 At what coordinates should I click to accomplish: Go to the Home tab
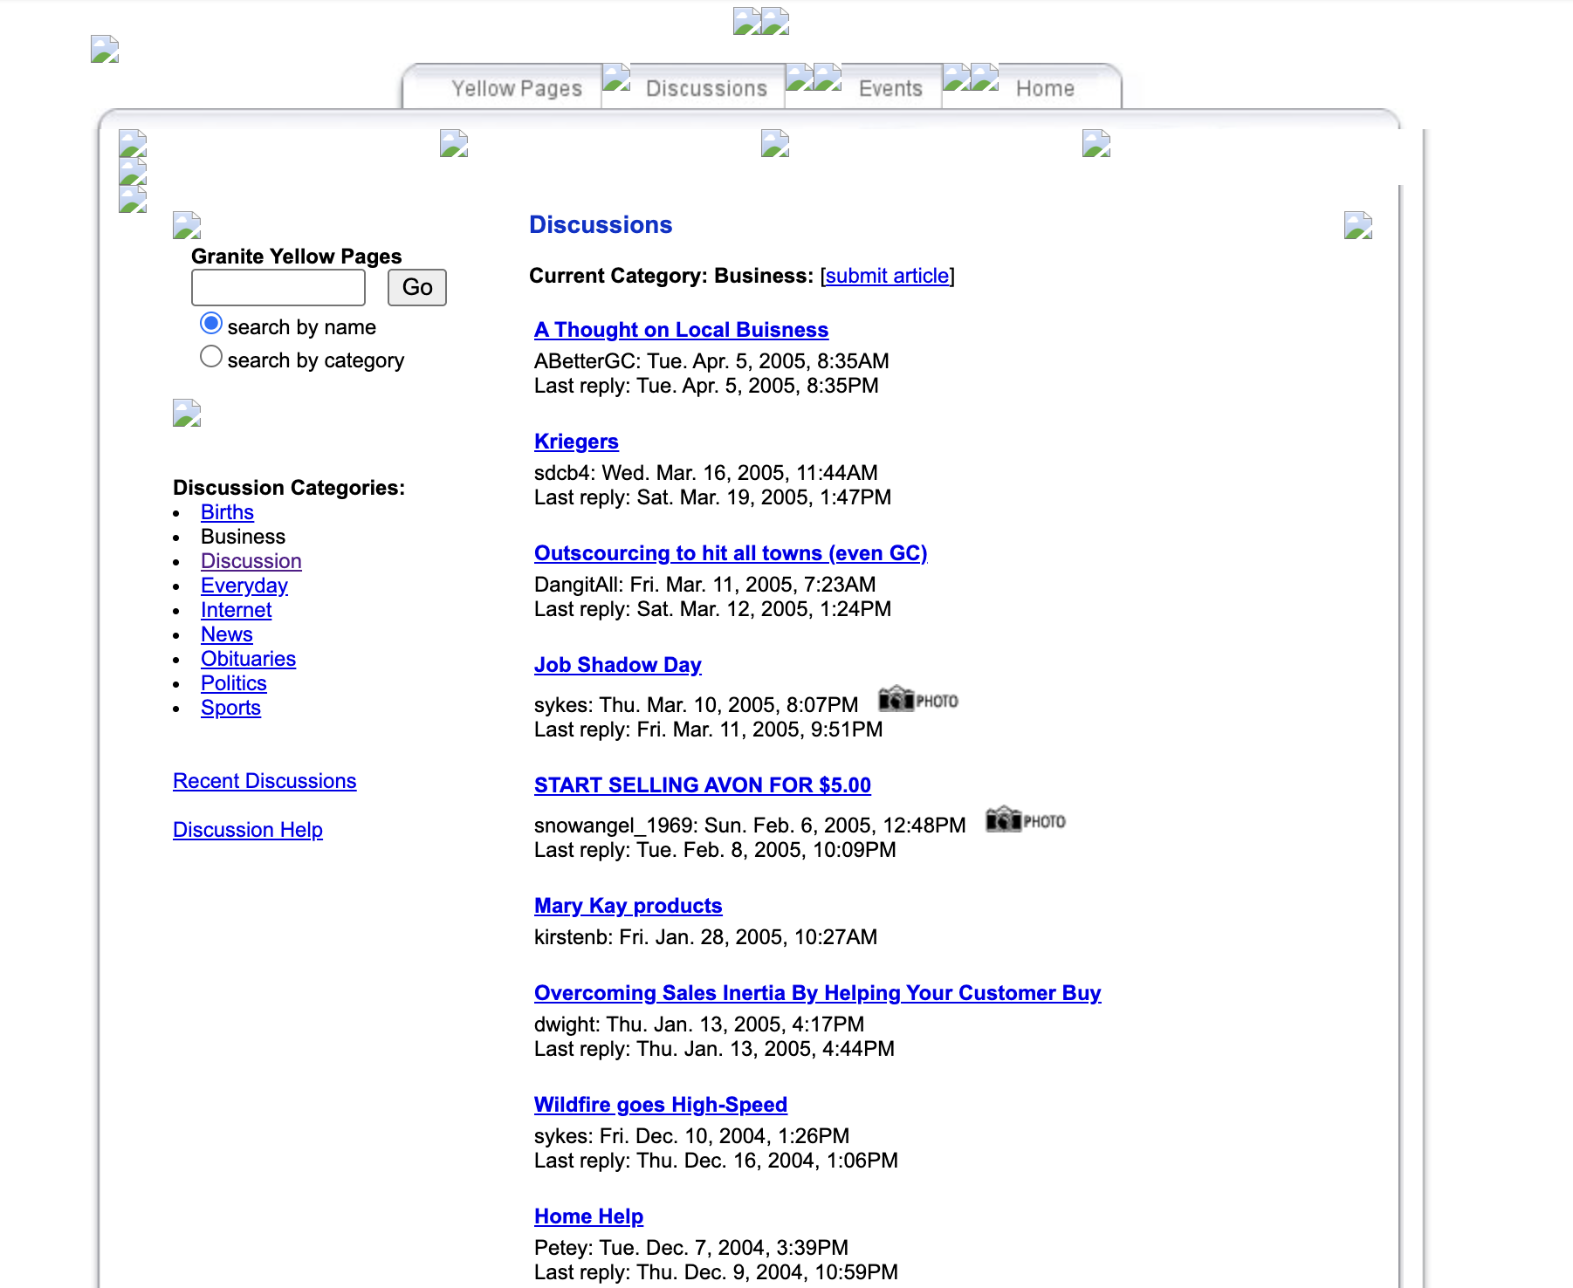[x=1044, y=88]
